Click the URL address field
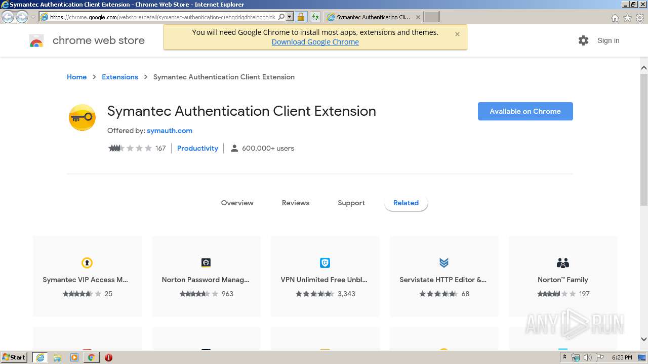The width and height of the screenshot is (648, 364). click(163, 17)
